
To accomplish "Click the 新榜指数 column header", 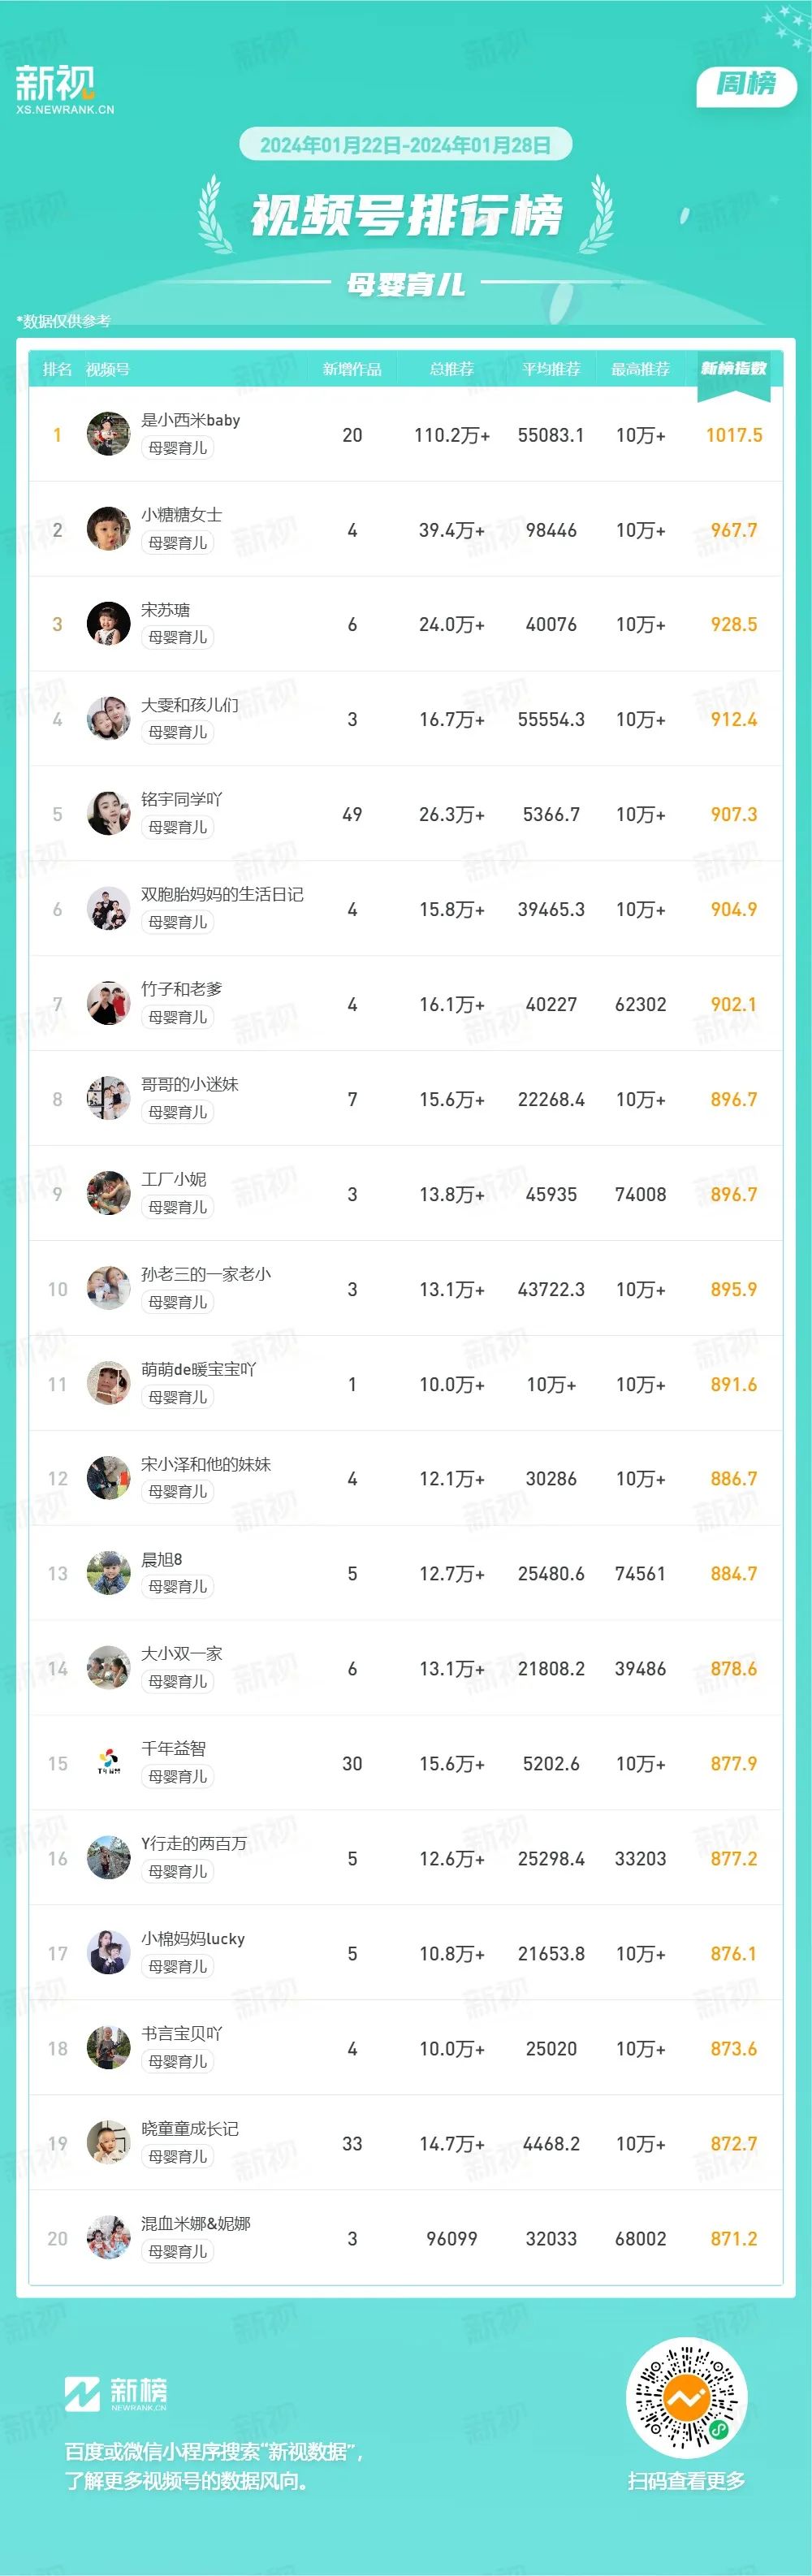I will (x=734, y=369).
